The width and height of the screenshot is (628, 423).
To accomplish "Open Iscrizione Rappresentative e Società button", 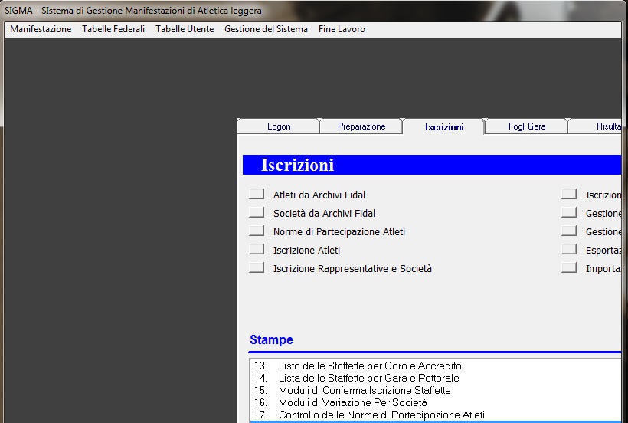I will tap(257, 268).
